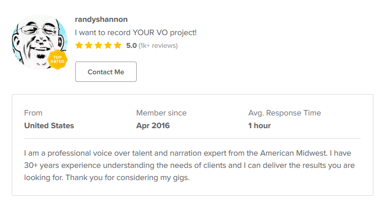Screen dimensions: 380x206
Task: Click the 1 hour response value
Action: point(259,126)
